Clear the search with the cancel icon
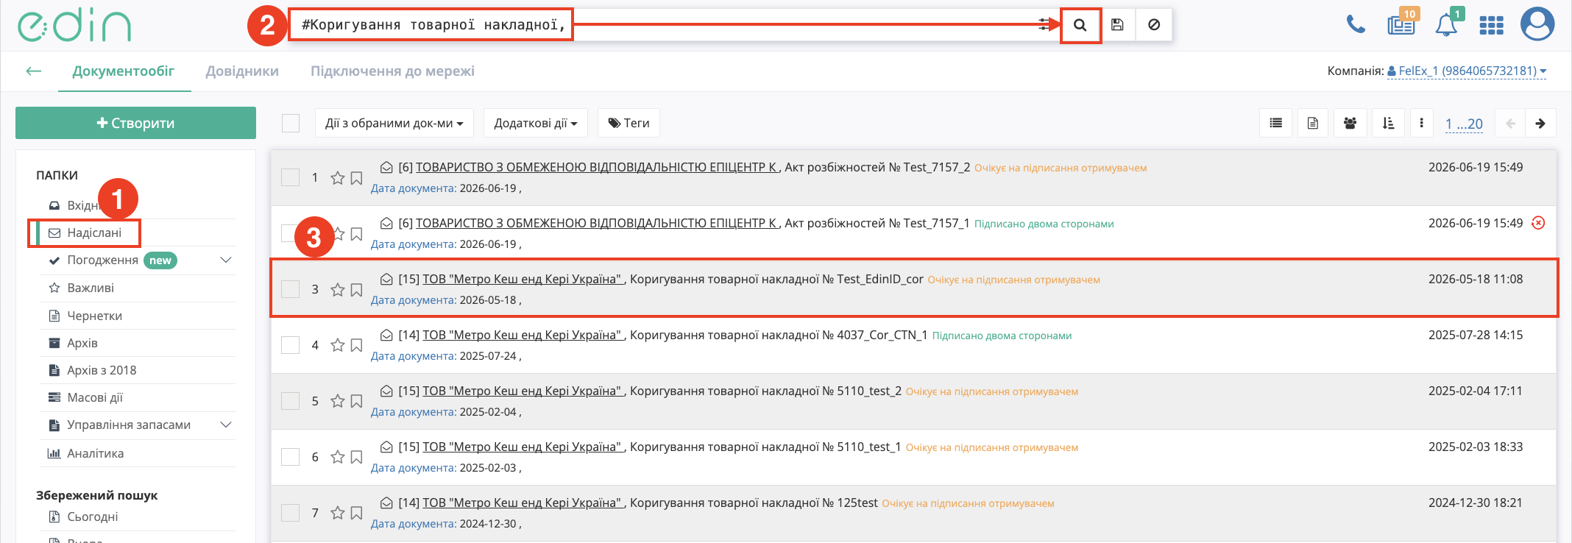The height and width of the screenshot is (543, 1572). [1154, 25]
